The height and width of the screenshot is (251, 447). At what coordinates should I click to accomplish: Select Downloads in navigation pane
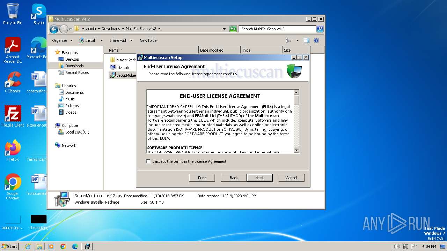pyautogui.click(x=74, y=66)
